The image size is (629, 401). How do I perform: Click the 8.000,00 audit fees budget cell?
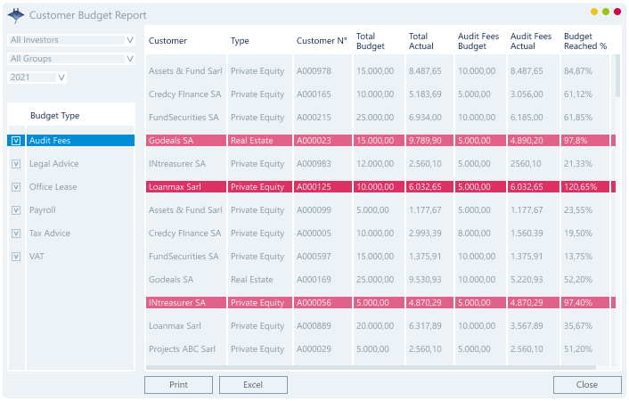pyautogui.click(x=474, y=233)
